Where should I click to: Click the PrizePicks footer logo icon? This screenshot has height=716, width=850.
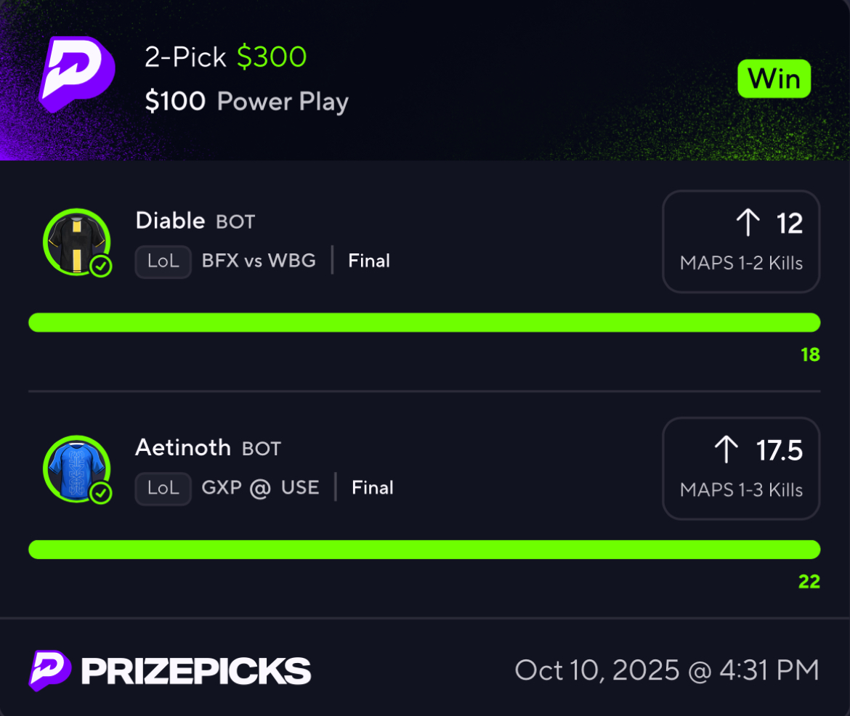(49, 670)
